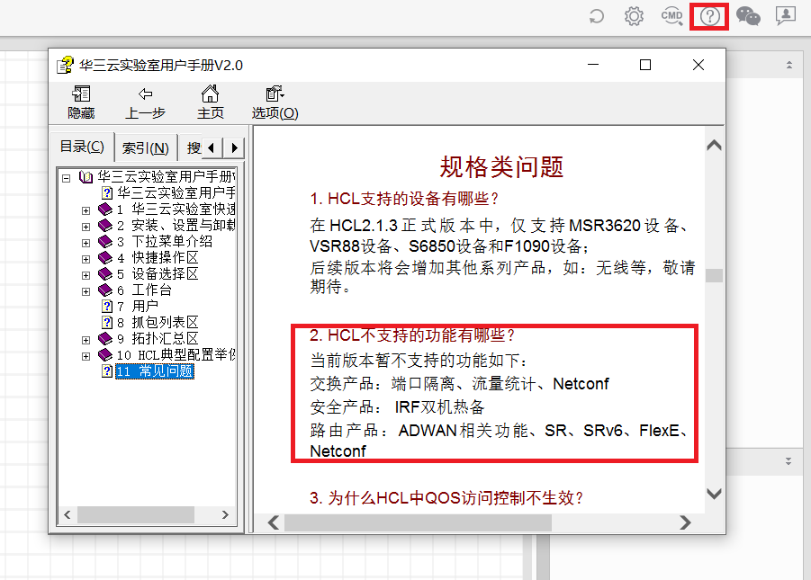Select 1 华三云实验室快速 tree item
This screenshot has width=811, height=580.
tap(176, 209)
